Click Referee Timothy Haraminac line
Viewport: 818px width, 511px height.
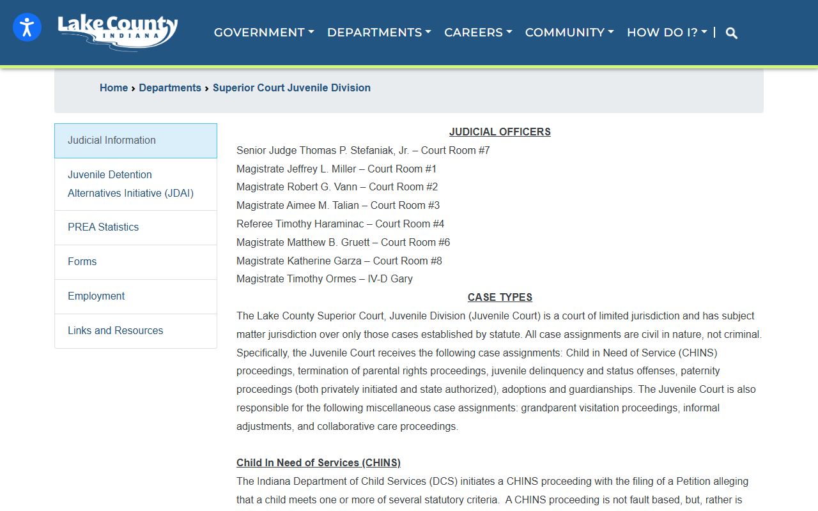(340, 224)
